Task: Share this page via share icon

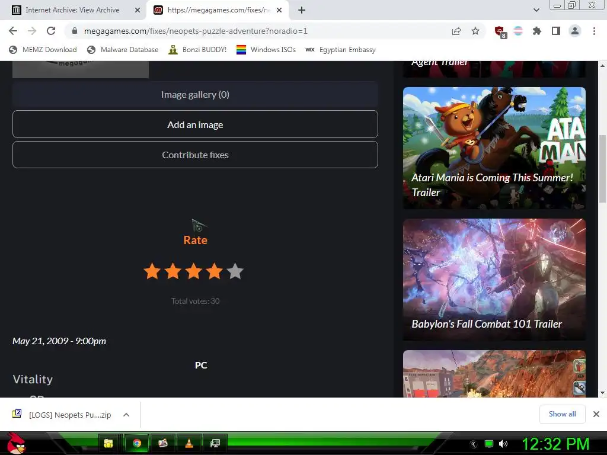Action: coord(456,31)
